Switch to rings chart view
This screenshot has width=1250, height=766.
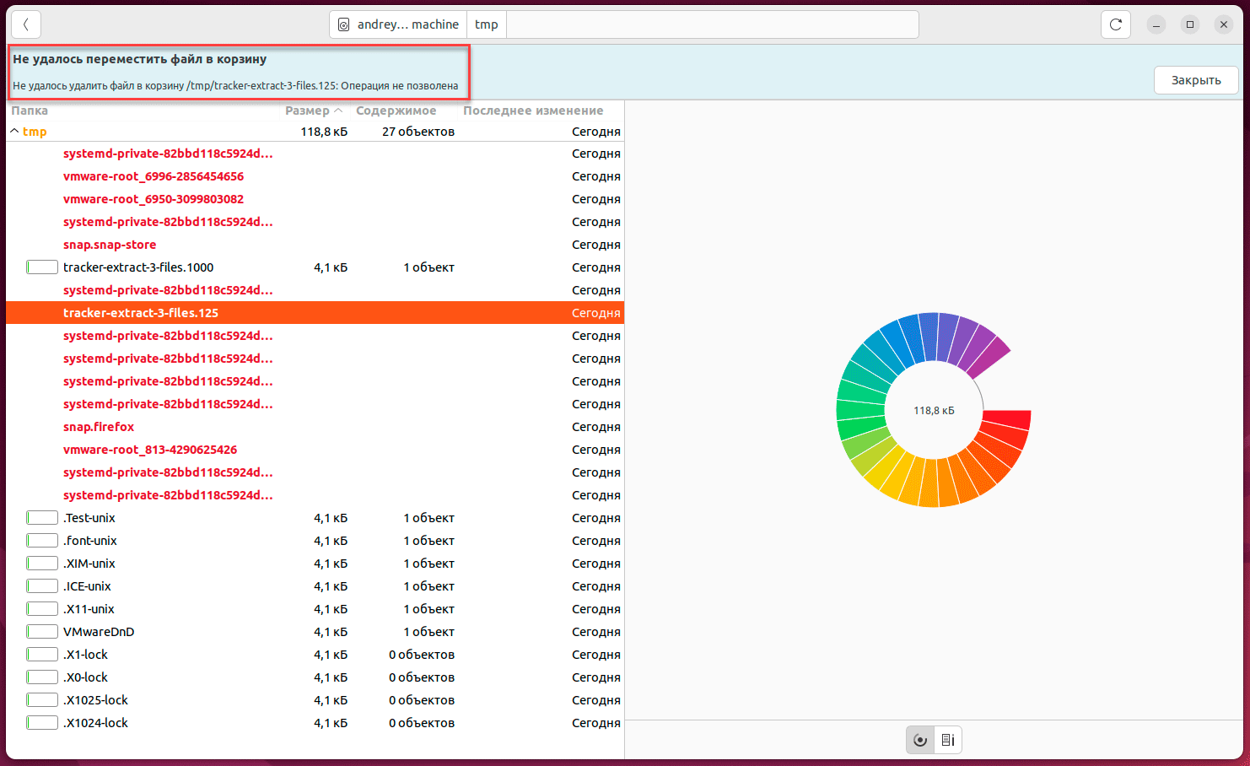coord(920,740)
